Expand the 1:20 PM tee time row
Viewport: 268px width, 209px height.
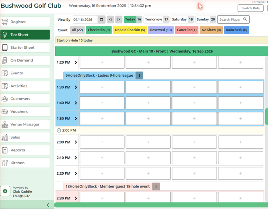76,62
